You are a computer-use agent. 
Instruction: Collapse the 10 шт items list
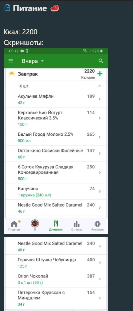[100, 86]
